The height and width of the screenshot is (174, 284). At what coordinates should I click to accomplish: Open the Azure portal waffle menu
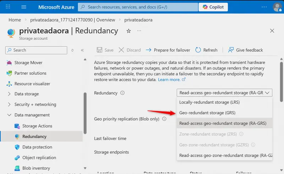[8, 7]
